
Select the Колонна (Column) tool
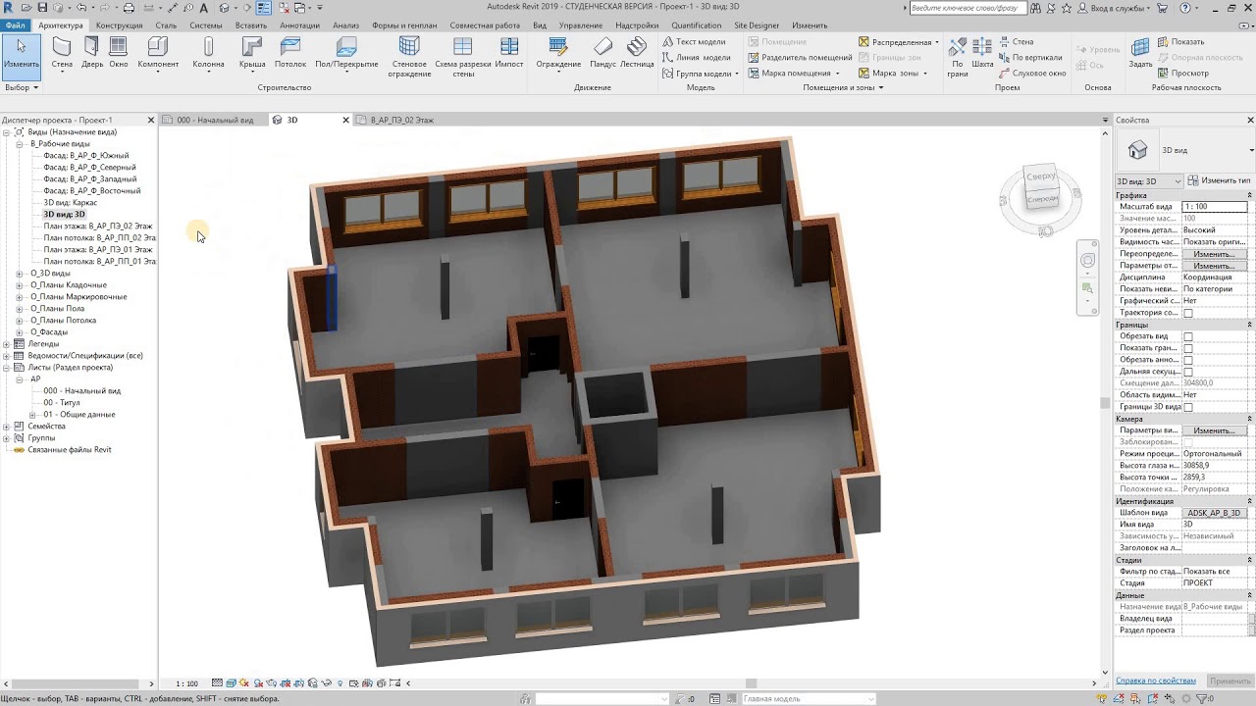click(x=208, y=54)
